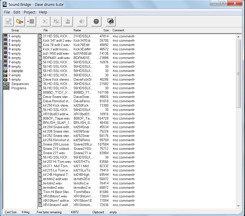245x216 pixels.
Task: Select the Sequences group
Action: 20,84
